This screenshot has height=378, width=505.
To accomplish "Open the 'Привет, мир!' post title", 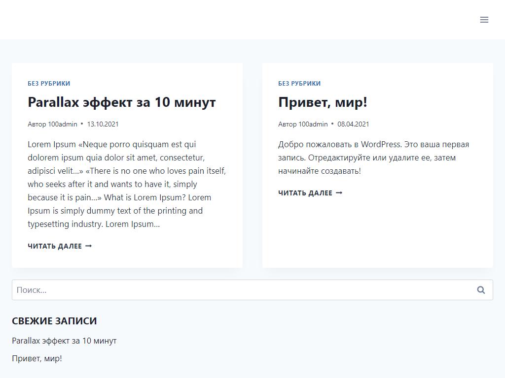I will [x=323, y=102].
